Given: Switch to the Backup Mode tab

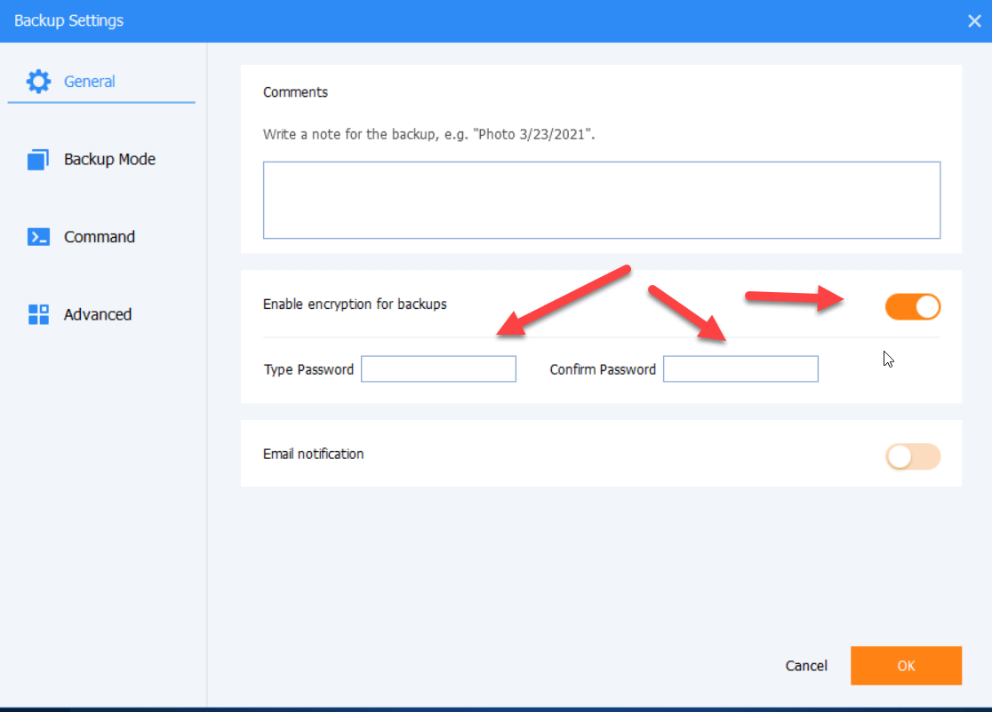Looking at the screenshot, I should click(101, 159).
